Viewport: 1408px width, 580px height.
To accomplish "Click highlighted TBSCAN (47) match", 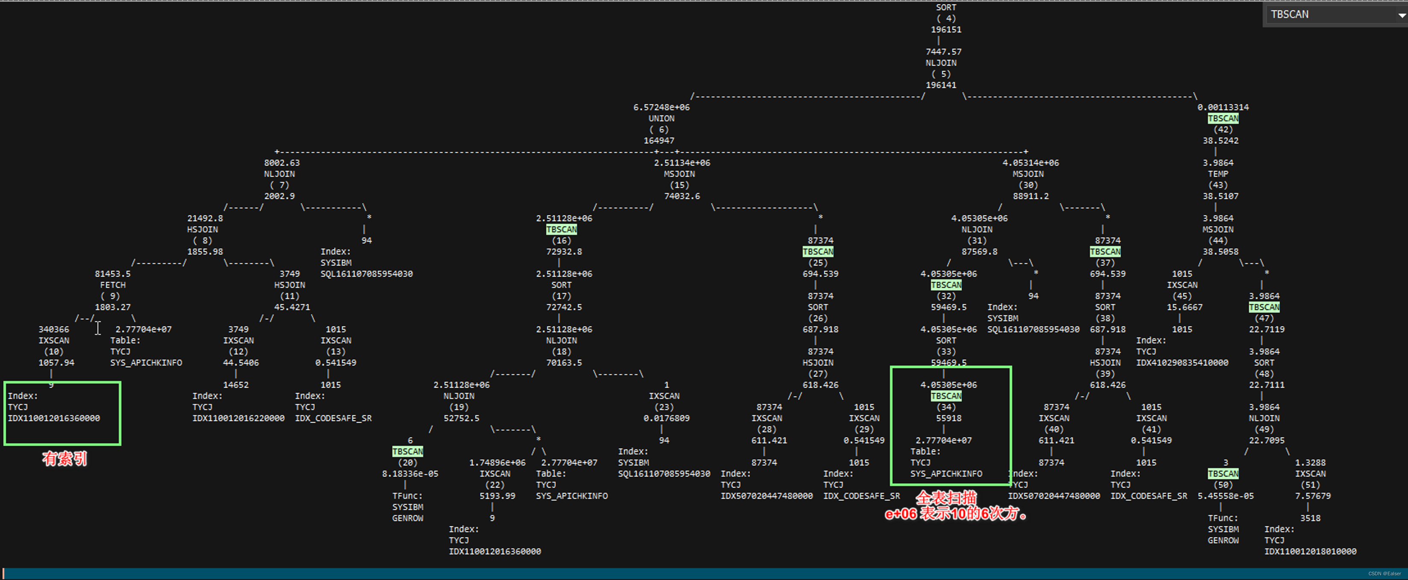I will tap(1264, 307).
